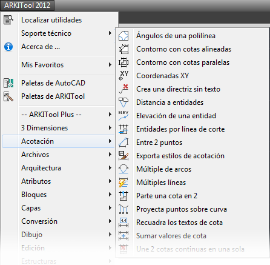Click the Múltiples líneas lightning icon
Viewport: 270px width, 265px height.
[x=123, y=183]
